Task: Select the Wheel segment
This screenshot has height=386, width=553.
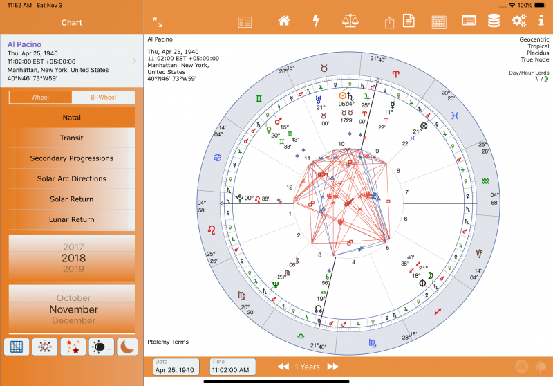Action: tap(40, 98)
